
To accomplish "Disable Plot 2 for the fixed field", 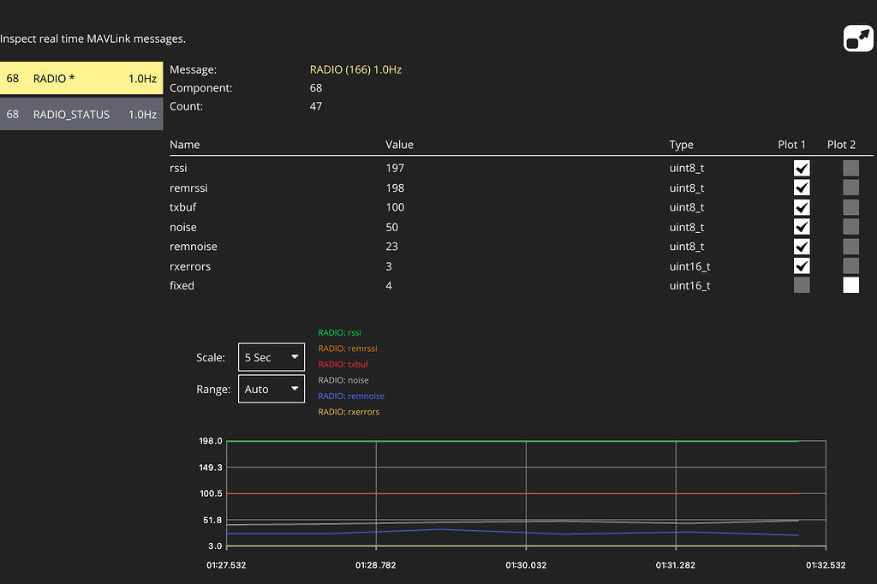I will pos(850,285).
